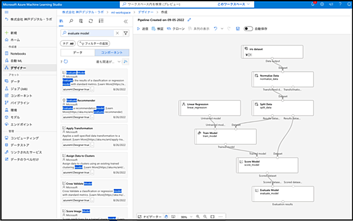Click the zoom out magnifier on canvas bar
This screenshot has height=221, width=353.
tap(205, 217)
